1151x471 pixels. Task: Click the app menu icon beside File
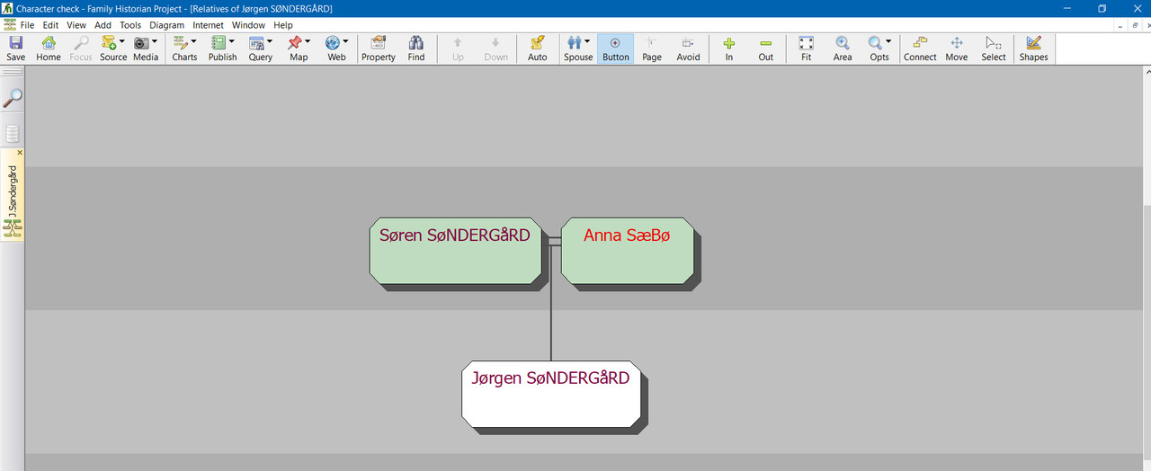tap(9, 25)
